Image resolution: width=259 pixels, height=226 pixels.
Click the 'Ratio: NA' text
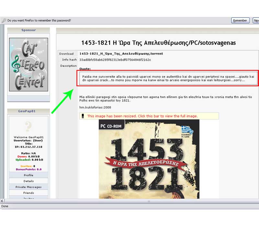28,153
